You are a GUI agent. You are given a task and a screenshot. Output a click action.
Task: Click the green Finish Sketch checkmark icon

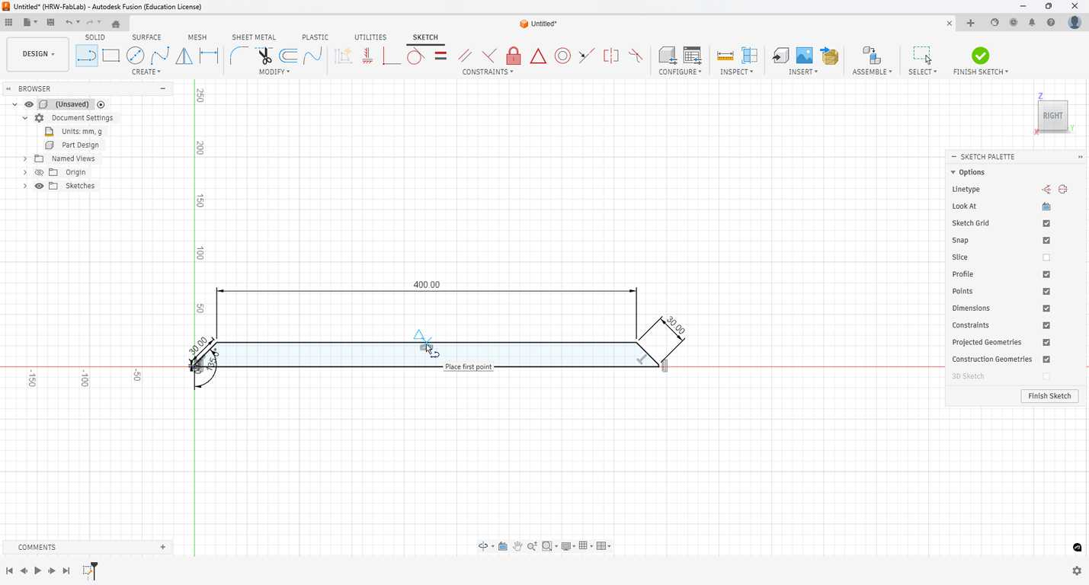(981, 56)
